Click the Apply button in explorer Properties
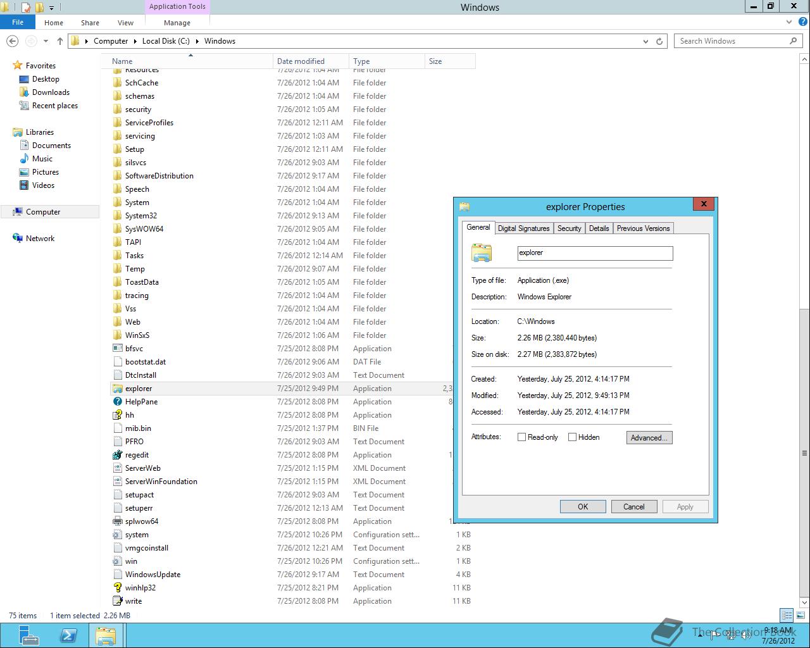 685,507
